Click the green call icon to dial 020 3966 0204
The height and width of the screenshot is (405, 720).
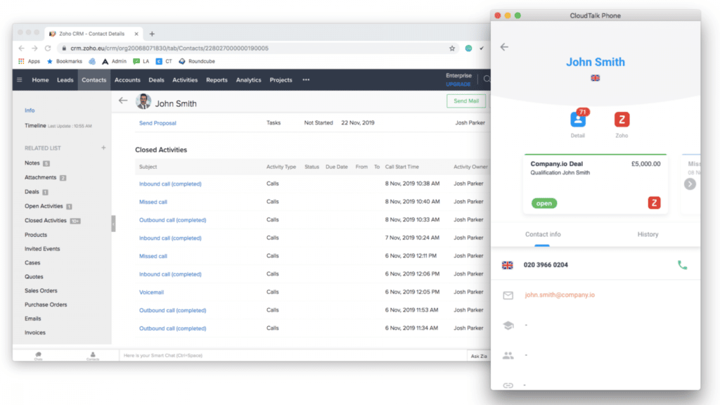coord(681,265)
